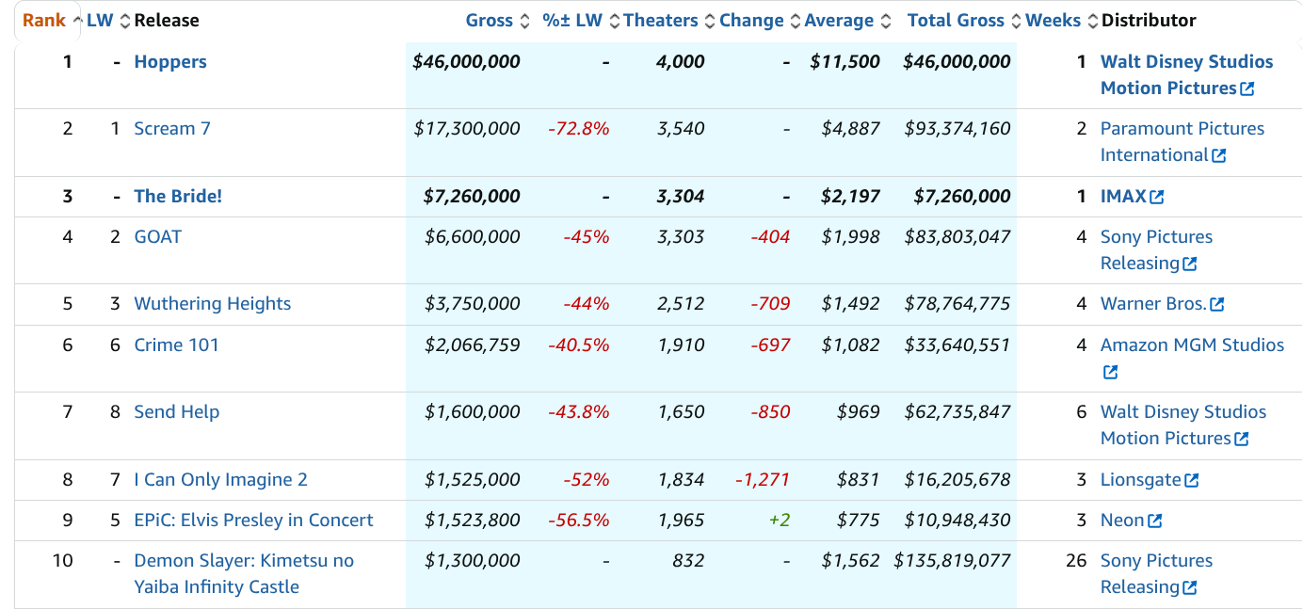Sort by %± LW column header

pyautogui.click(x=571, y=21)
